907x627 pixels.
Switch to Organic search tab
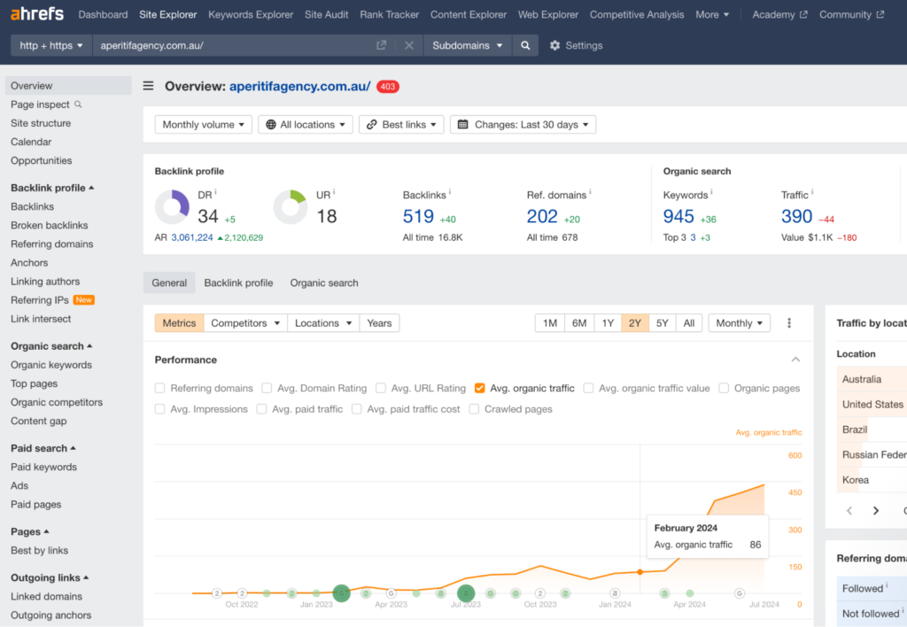point(324,283)
